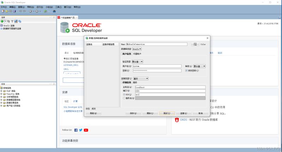Click the 主机名 hostname input field
Image resolution: width=282 pixels, height=152 pixels.
[170, 87]
